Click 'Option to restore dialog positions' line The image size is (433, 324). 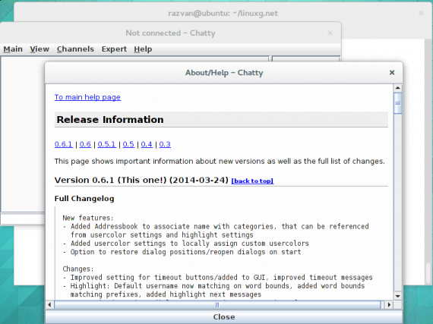182,252
